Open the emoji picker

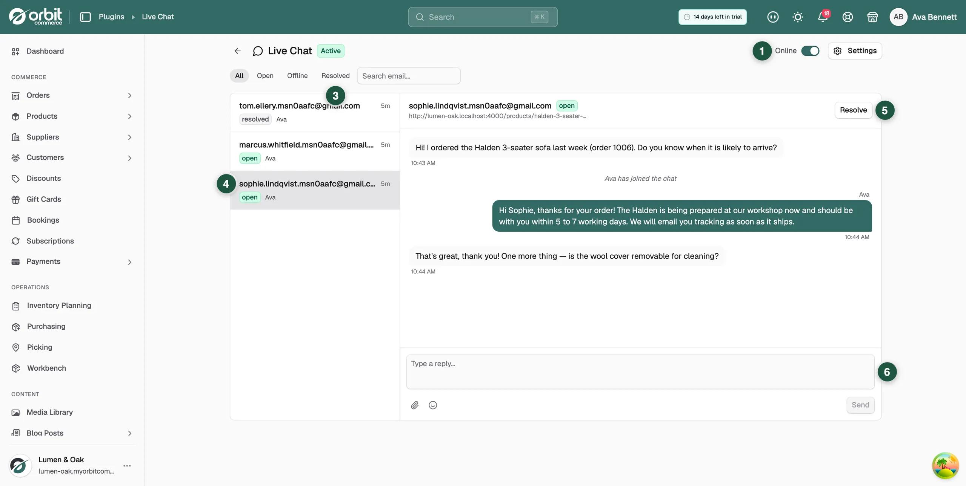coord(433,405)
